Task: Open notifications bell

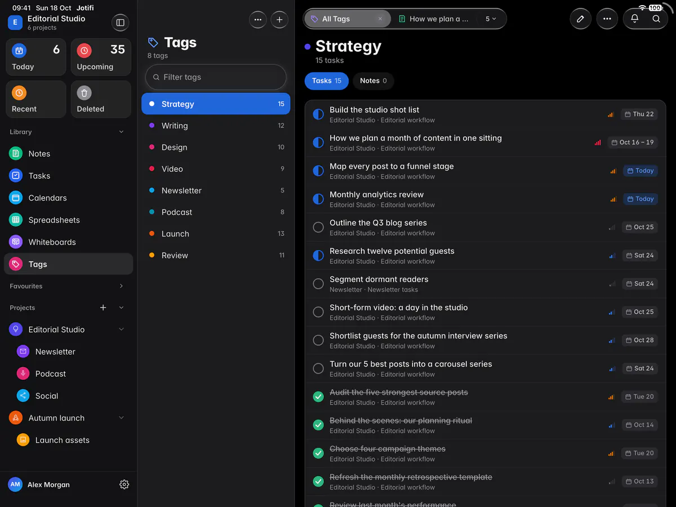Action: (634, 19)
